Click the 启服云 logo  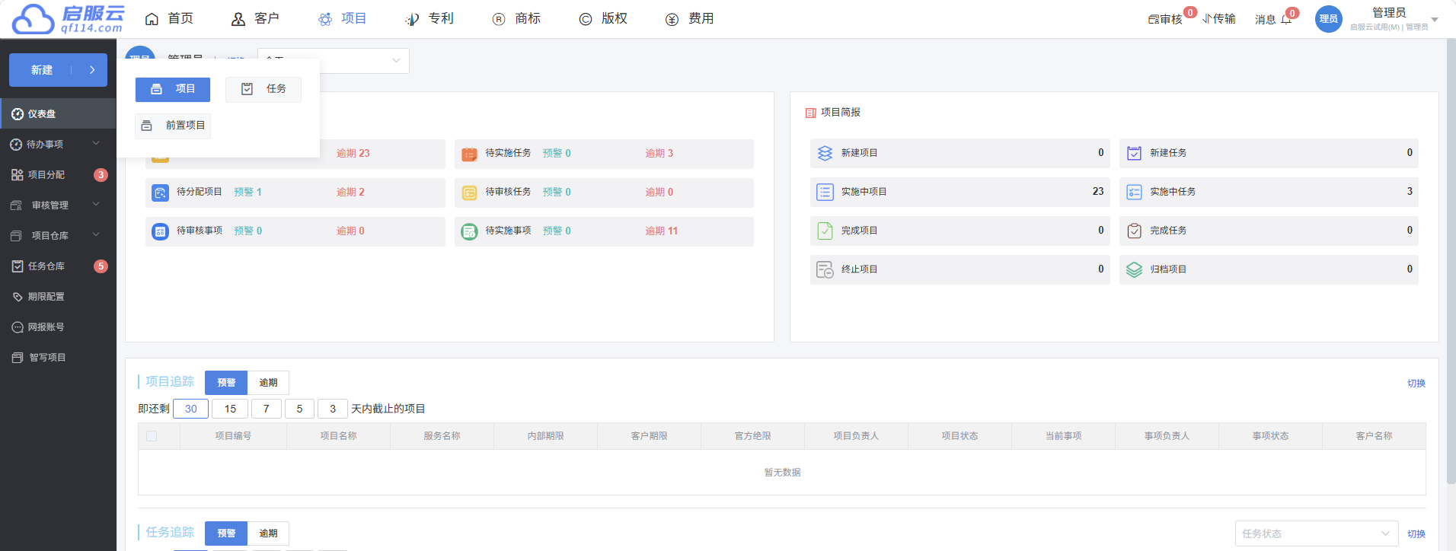pos(69,19)
